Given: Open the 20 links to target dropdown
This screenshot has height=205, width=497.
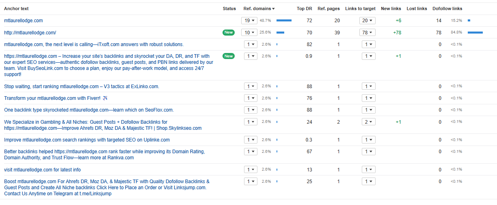Looking at the screenshot, I should point(367,21).
